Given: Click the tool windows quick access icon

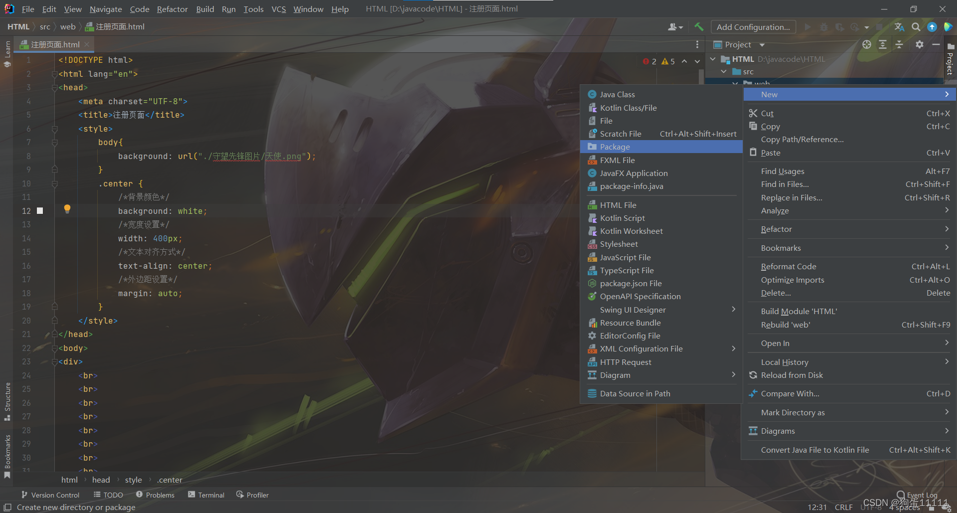Looking at the screenshot, I should (7, 507).
